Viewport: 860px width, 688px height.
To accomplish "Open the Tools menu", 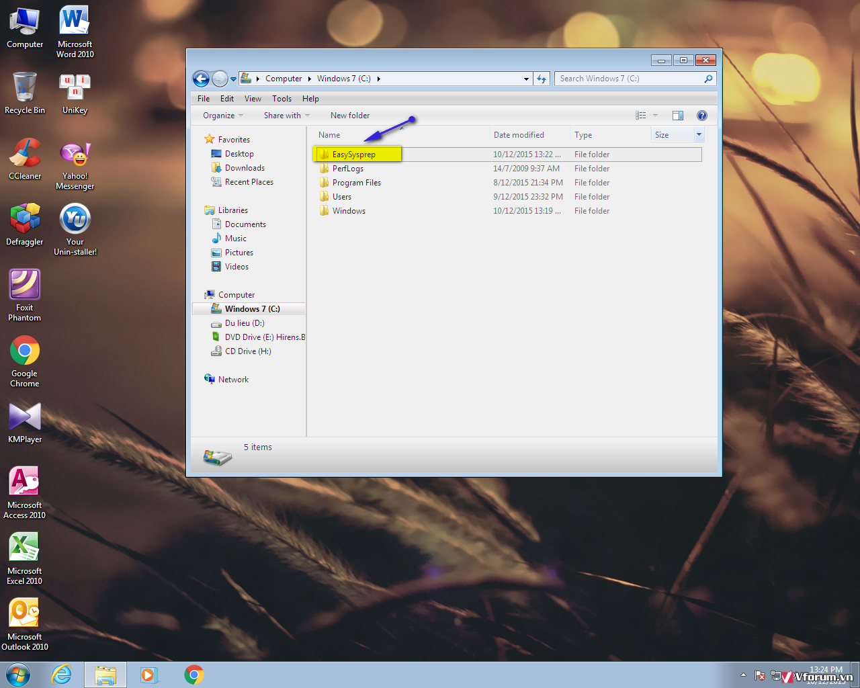I will [282, 99].
